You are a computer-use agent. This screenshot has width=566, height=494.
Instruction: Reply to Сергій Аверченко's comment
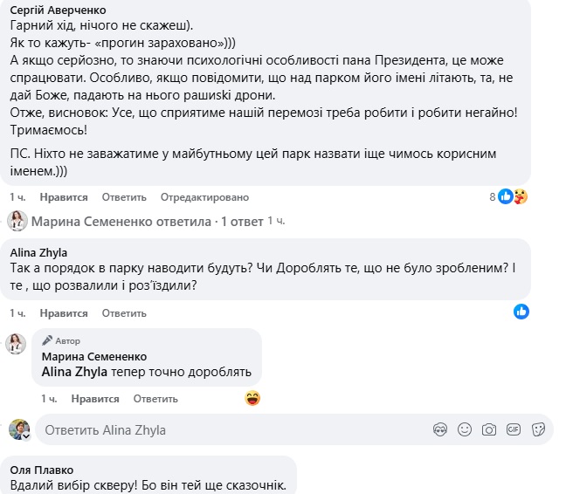[122, 197]
